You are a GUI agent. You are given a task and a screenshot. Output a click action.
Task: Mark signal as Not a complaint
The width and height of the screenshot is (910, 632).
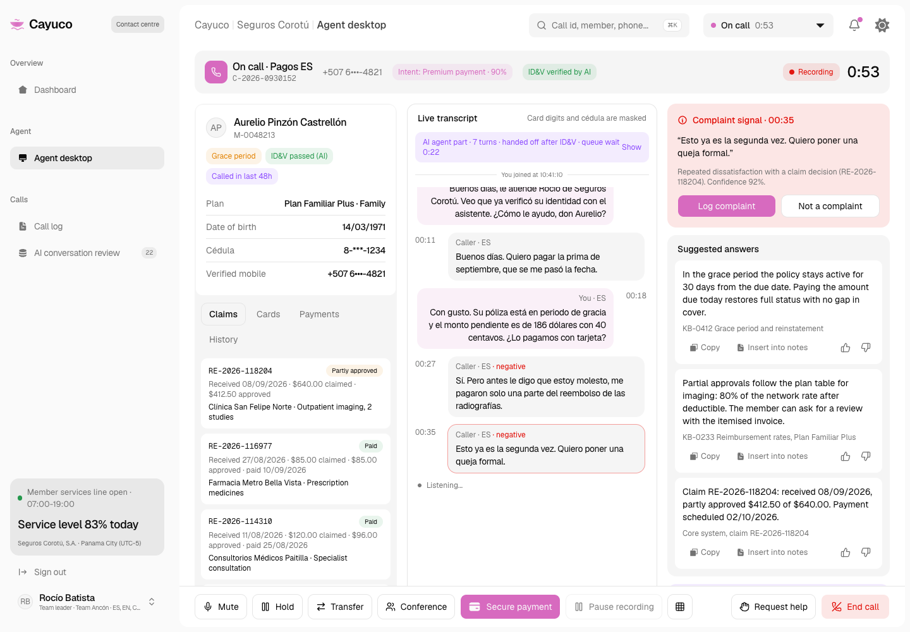tap(830, 206)
